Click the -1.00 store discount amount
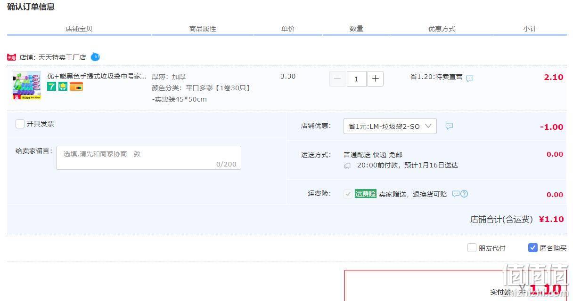Screen dimensions: 573x301 pyautogui.click(x=552, y=127)
